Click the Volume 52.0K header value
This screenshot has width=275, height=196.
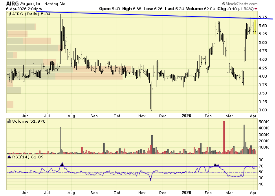[201, 9]
